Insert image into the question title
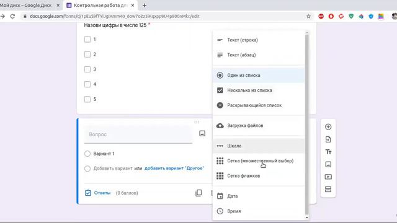 pyautogui.click(x=202, y=134)
